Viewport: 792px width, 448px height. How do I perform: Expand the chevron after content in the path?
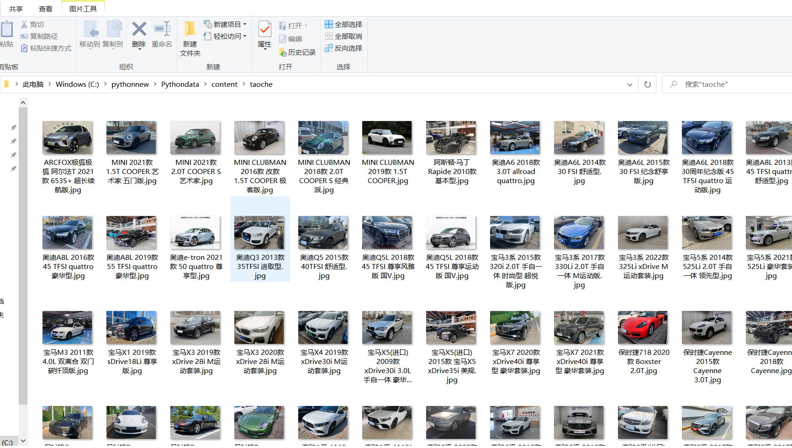pos(244,84)
